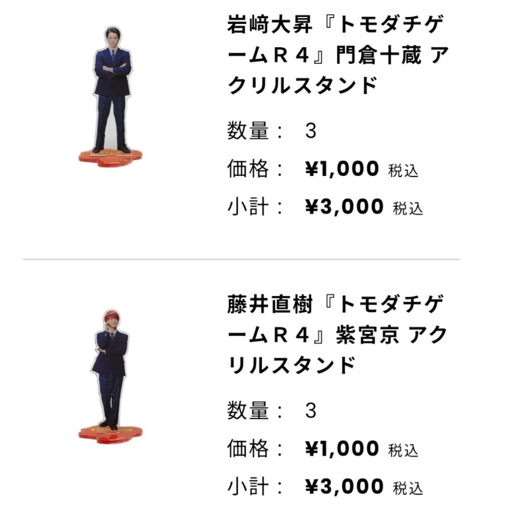Click the red base of 門倉十蔵 stand image
The width and height of the screenshot is (525, 525).
110,158
